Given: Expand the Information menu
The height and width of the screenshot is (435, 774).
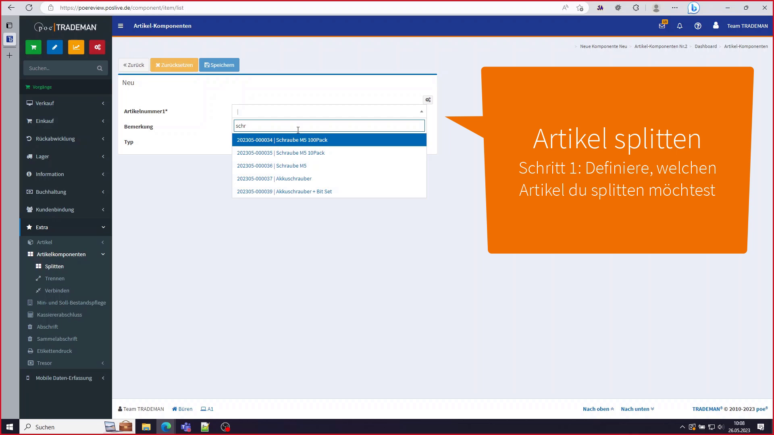Looking at the screenshot, I should pyautogui.click(x=66, y=174).
